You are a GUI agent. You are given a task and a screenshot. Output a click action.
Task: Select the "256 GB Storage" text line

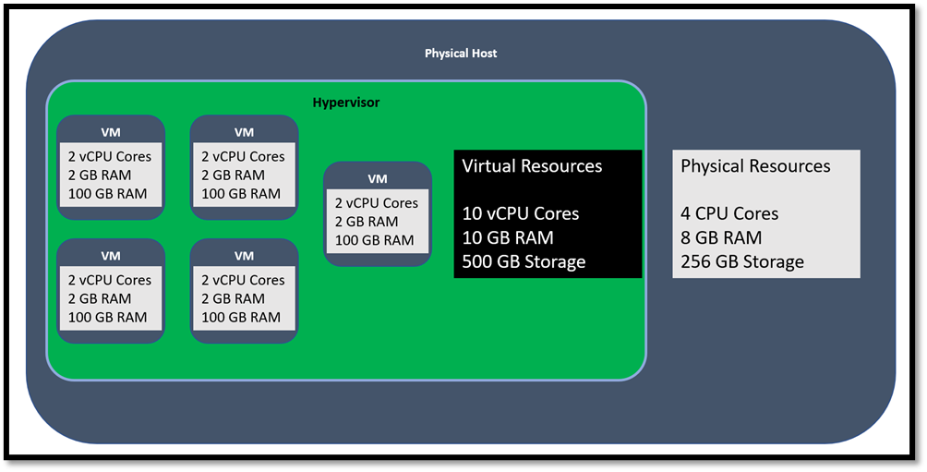742,261
